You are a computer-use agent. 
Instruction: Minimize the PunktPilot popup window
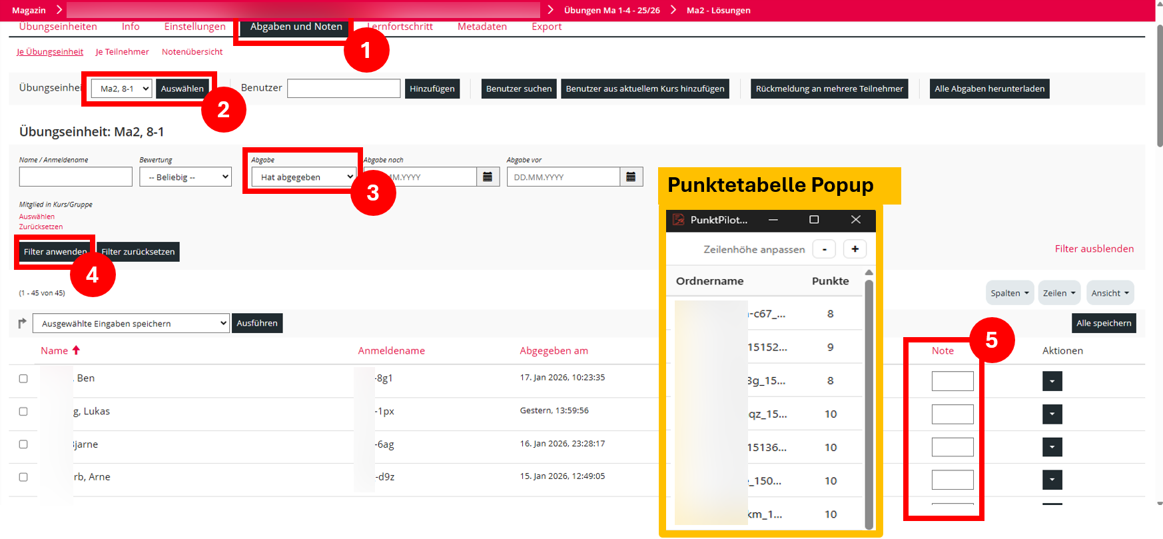[773, 220]
